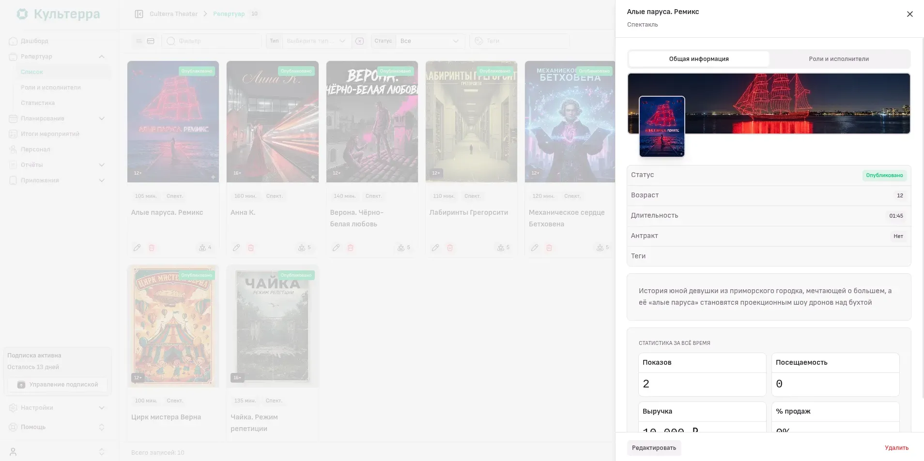Viewport: 924px width, 461px height.
Task: Open the Чайка poster thumbnail
Action: click(x=273, y=326)
